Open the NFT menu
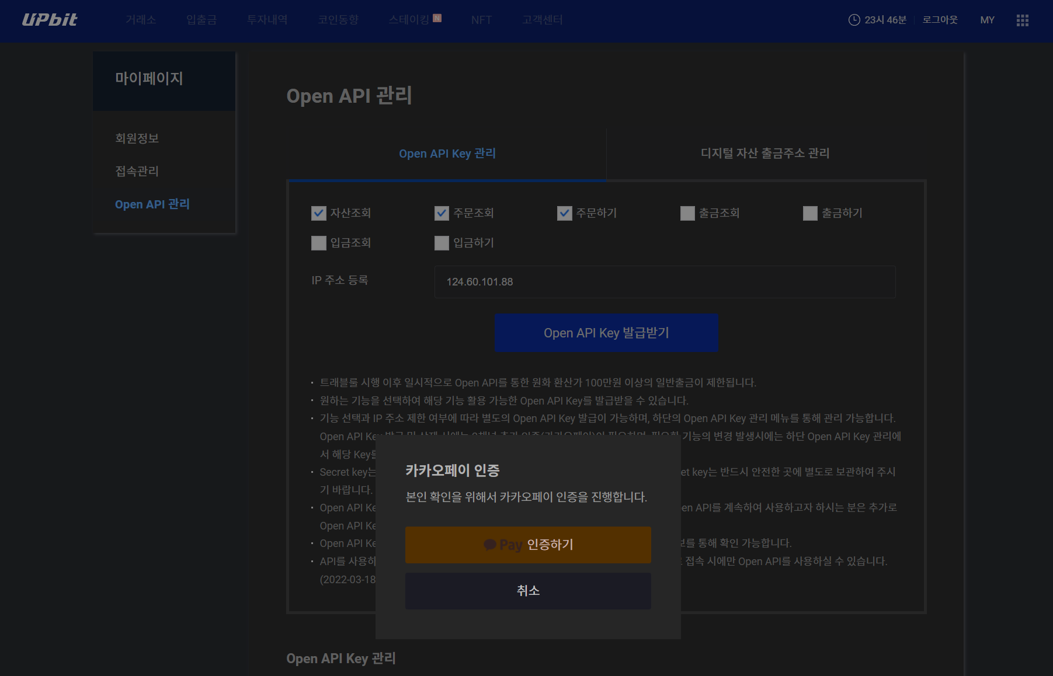The height and width of the screenshot is (676, 1053). [x=481, y=20]
